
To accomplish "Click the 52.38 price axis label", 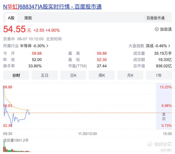I will point(7,126).
